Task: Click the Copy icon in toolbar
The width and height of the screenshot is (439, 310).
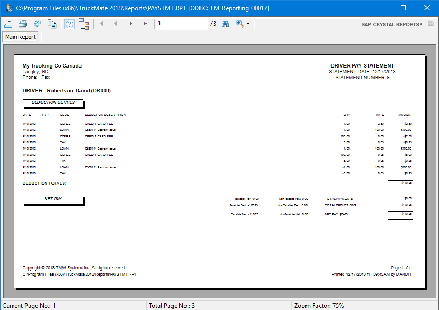Action: [51, 24]
